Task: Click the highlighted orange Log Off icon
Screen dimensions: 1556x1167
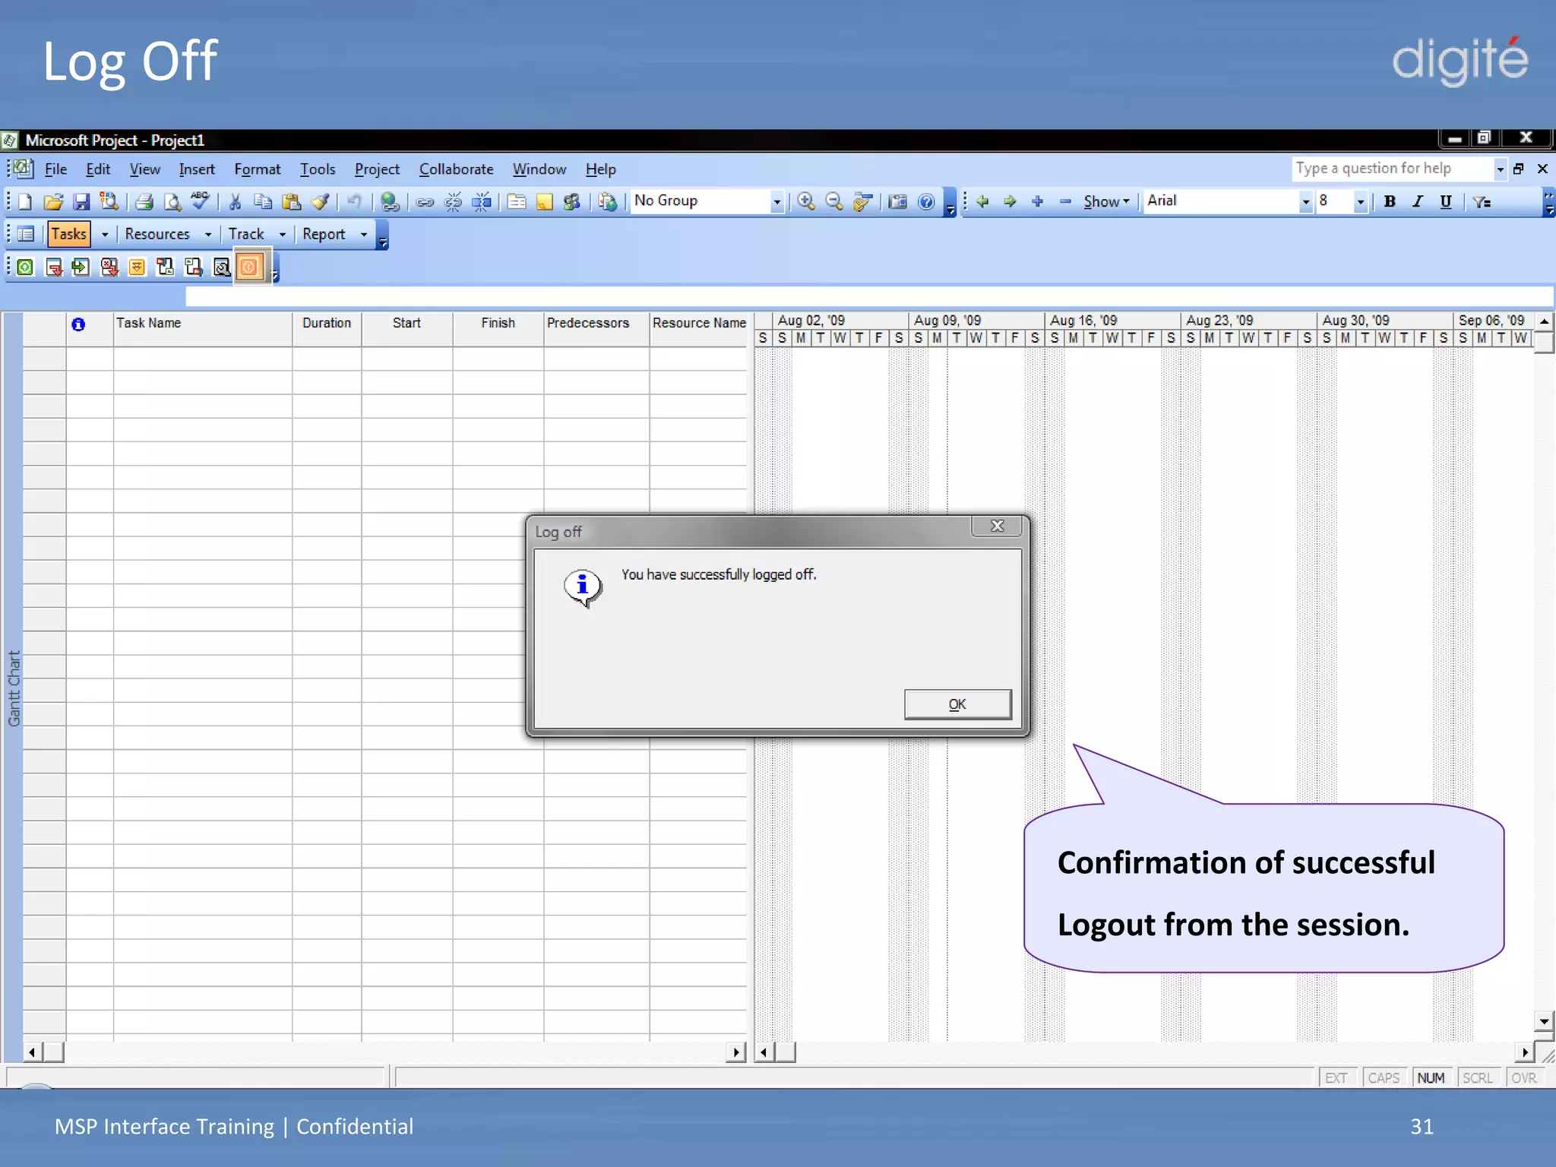Action: point(249,267)
